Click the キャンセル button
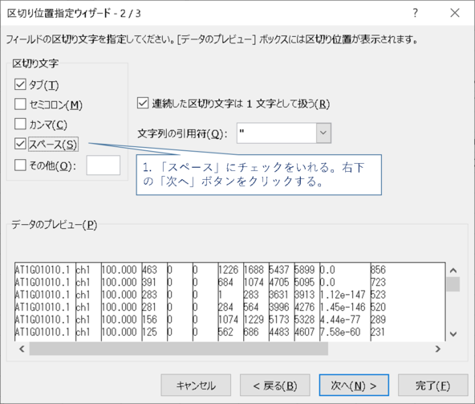475x404 pixels. coord(196,386)
